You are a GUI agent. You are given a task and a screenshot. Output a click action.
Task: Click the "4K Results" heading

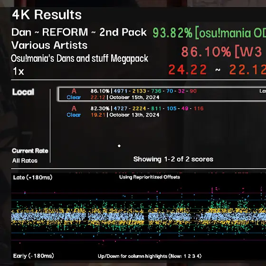point(47,15)
